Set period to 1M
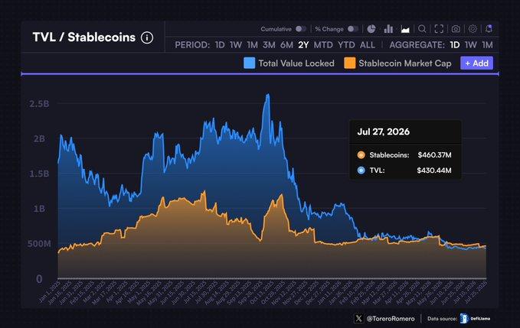 (x=253, y=45)
